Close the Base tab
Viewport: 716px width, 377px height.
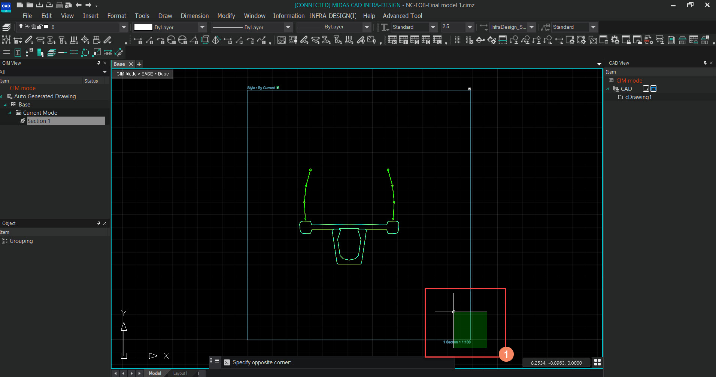131,64
